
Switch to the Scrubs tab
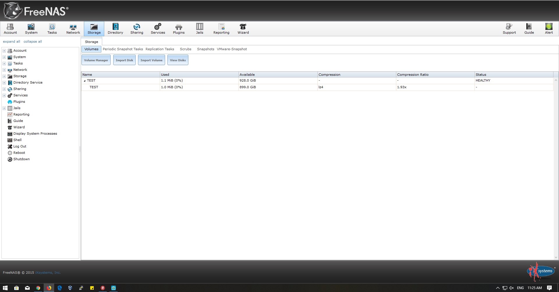coord(185,49)
